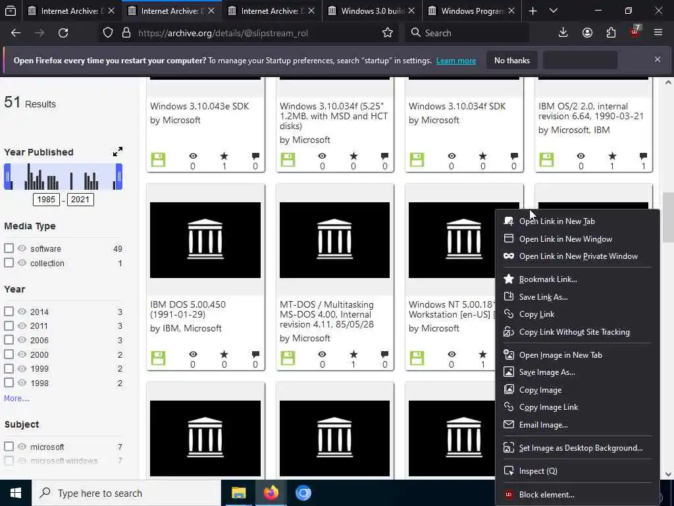Check the 2014 year filter

coord(9,311)
